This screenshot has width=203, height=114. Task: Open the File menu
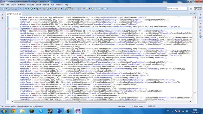2,5
